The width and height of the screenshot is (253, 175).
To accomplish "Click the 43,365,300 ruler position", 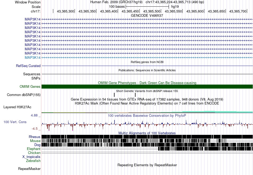I will [x=65, y=11].
